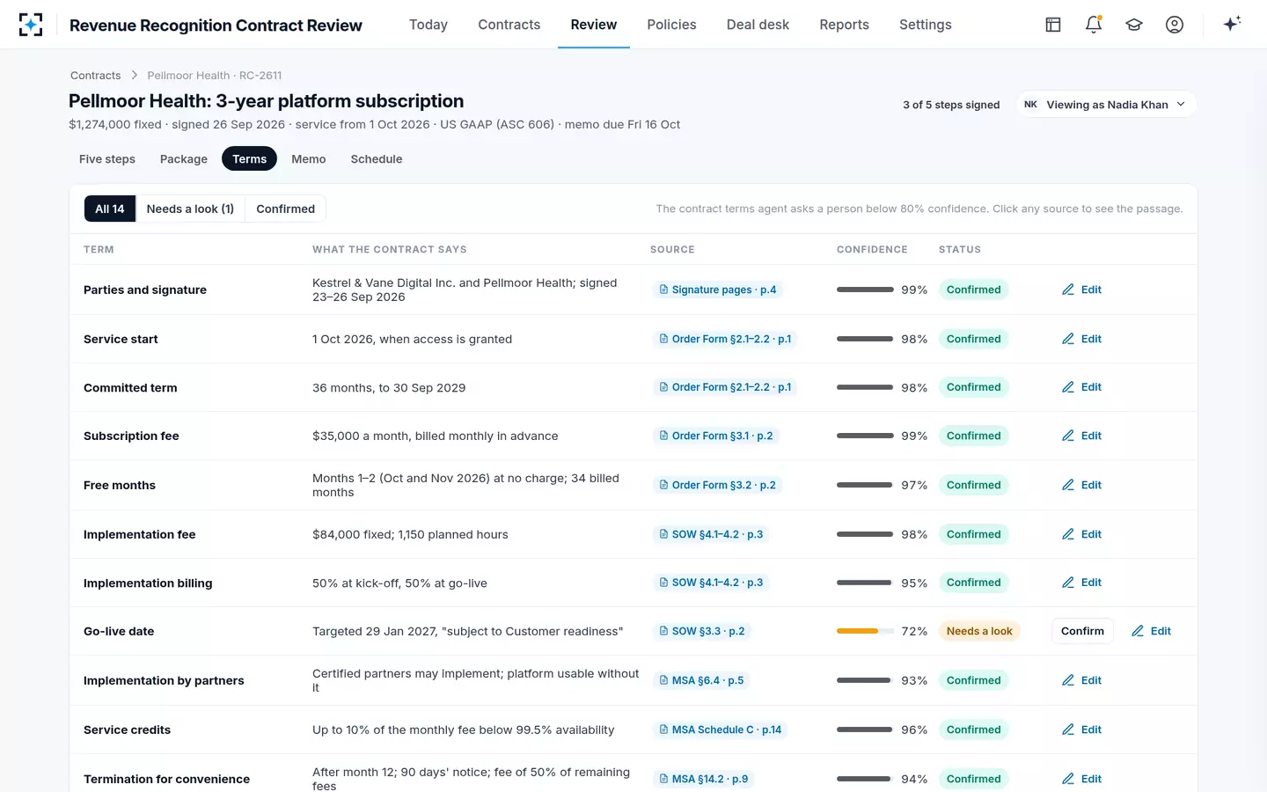The image size is (1267, 792).
Task: Click the Needs a look status badge
Action: 979,631
